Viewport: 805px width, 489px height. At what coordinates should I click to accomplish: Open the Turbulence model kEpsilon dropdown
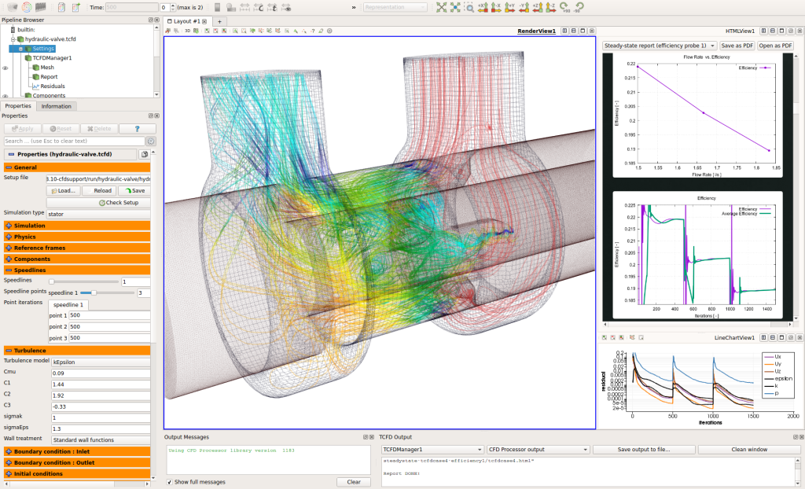[100, 362]
